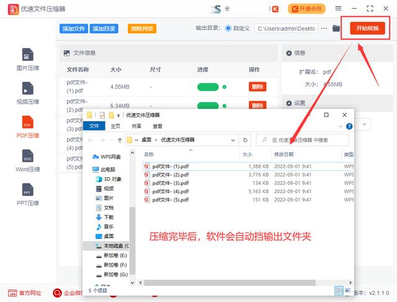Click 清除列表 to clear the list
Screen dimensions: 397x302
[142, 29]
